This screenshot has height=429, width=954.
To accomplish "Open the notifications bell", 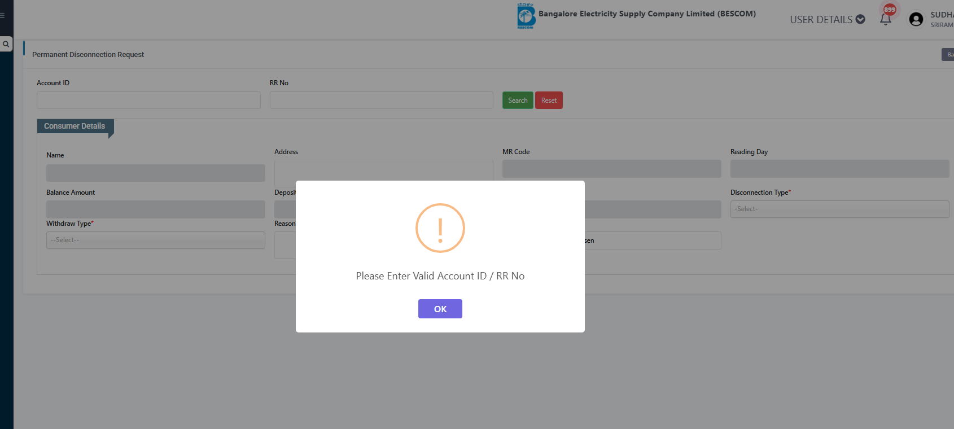I will tap(885, 20).
